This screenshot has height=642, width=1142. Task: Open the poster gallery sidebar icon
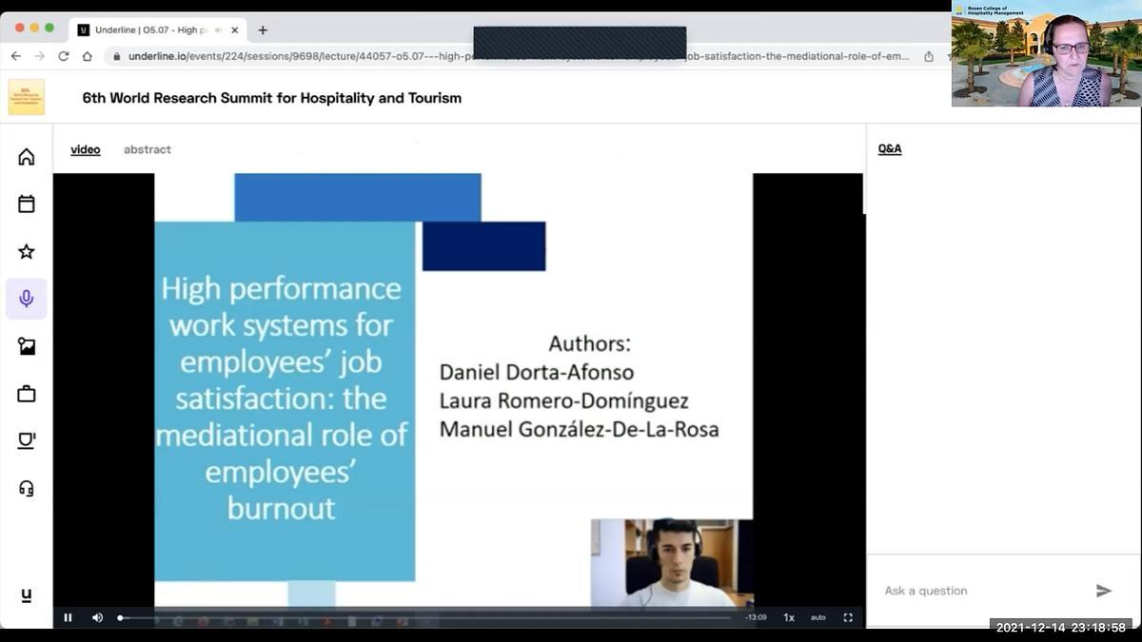(27, 346)
